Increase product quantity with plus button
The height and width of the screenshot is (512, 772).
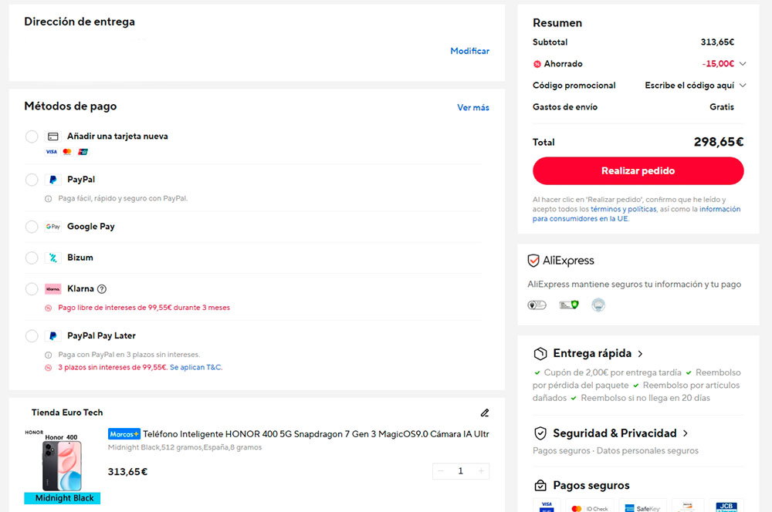[x=481, y=471]
